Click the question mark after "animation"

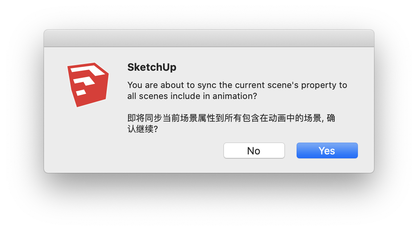pos(255,96)
